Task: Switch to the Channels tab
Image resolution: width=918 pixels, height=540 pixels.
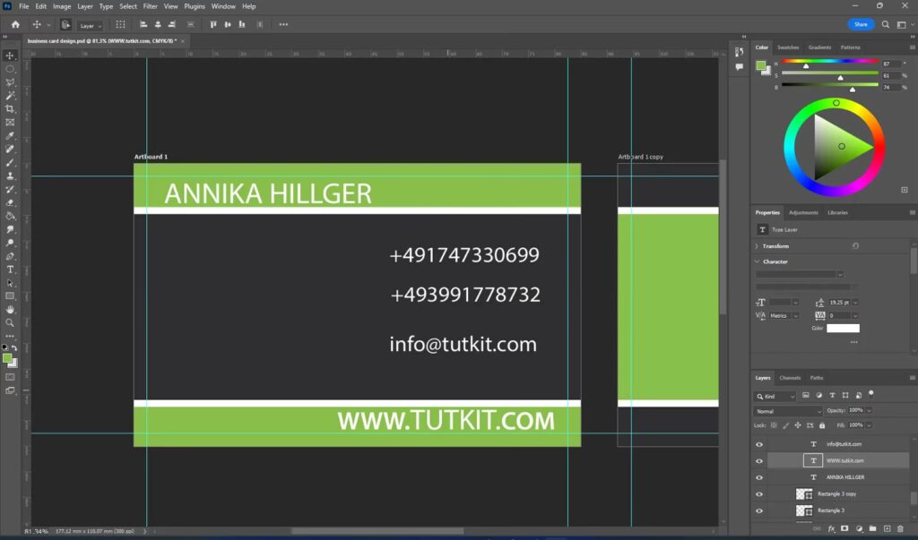Action: [x=790, y=378]
